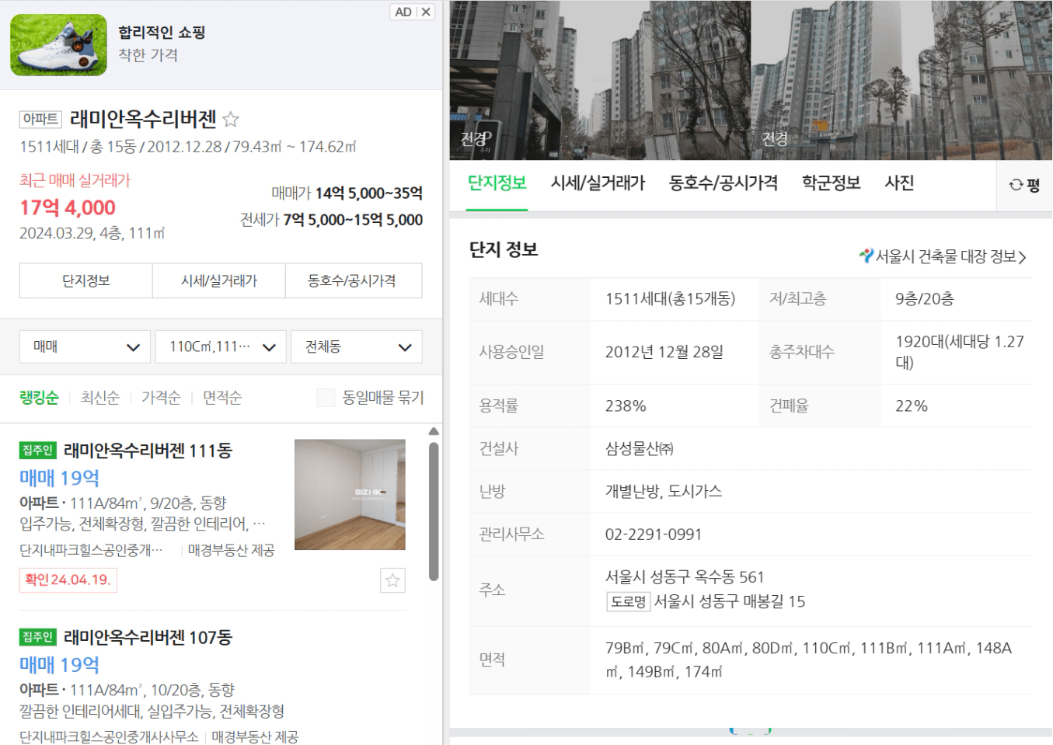Click the 매매 19억 price on 111동 listing

(x=59, y=478)
